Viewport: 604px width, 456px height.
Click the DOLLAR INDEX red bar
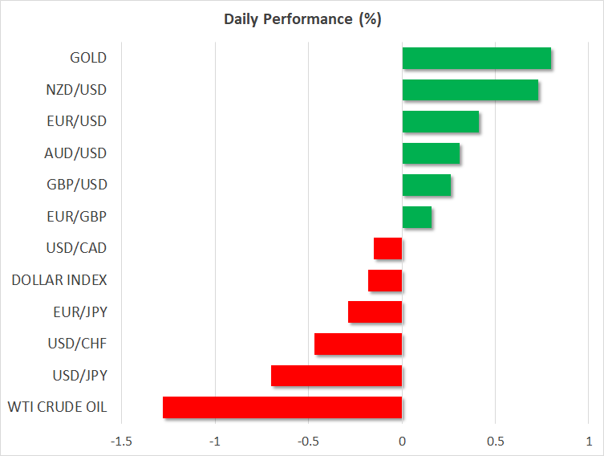[x=385, y=280]
